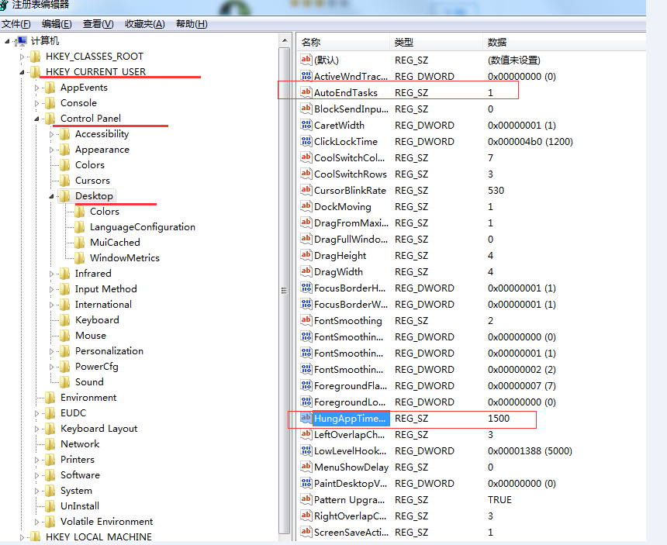This screenshot has width=667, height=545.
Task: Click the AutoEndTasks string value icon
Action: (306, 92)
